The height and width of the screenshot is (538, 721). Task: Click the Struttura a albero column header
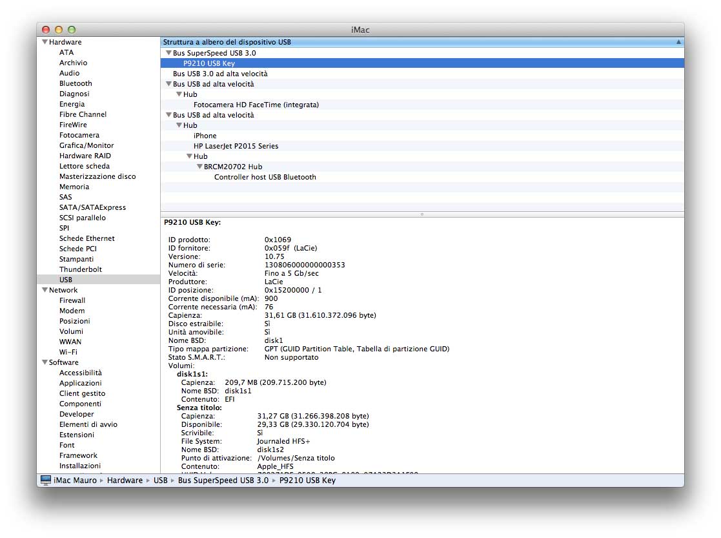(227, 42)
